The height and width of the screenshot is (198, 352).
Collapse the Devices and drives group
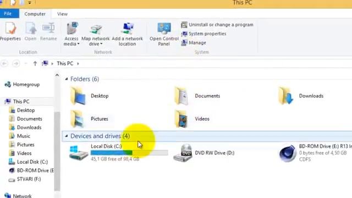67,136
